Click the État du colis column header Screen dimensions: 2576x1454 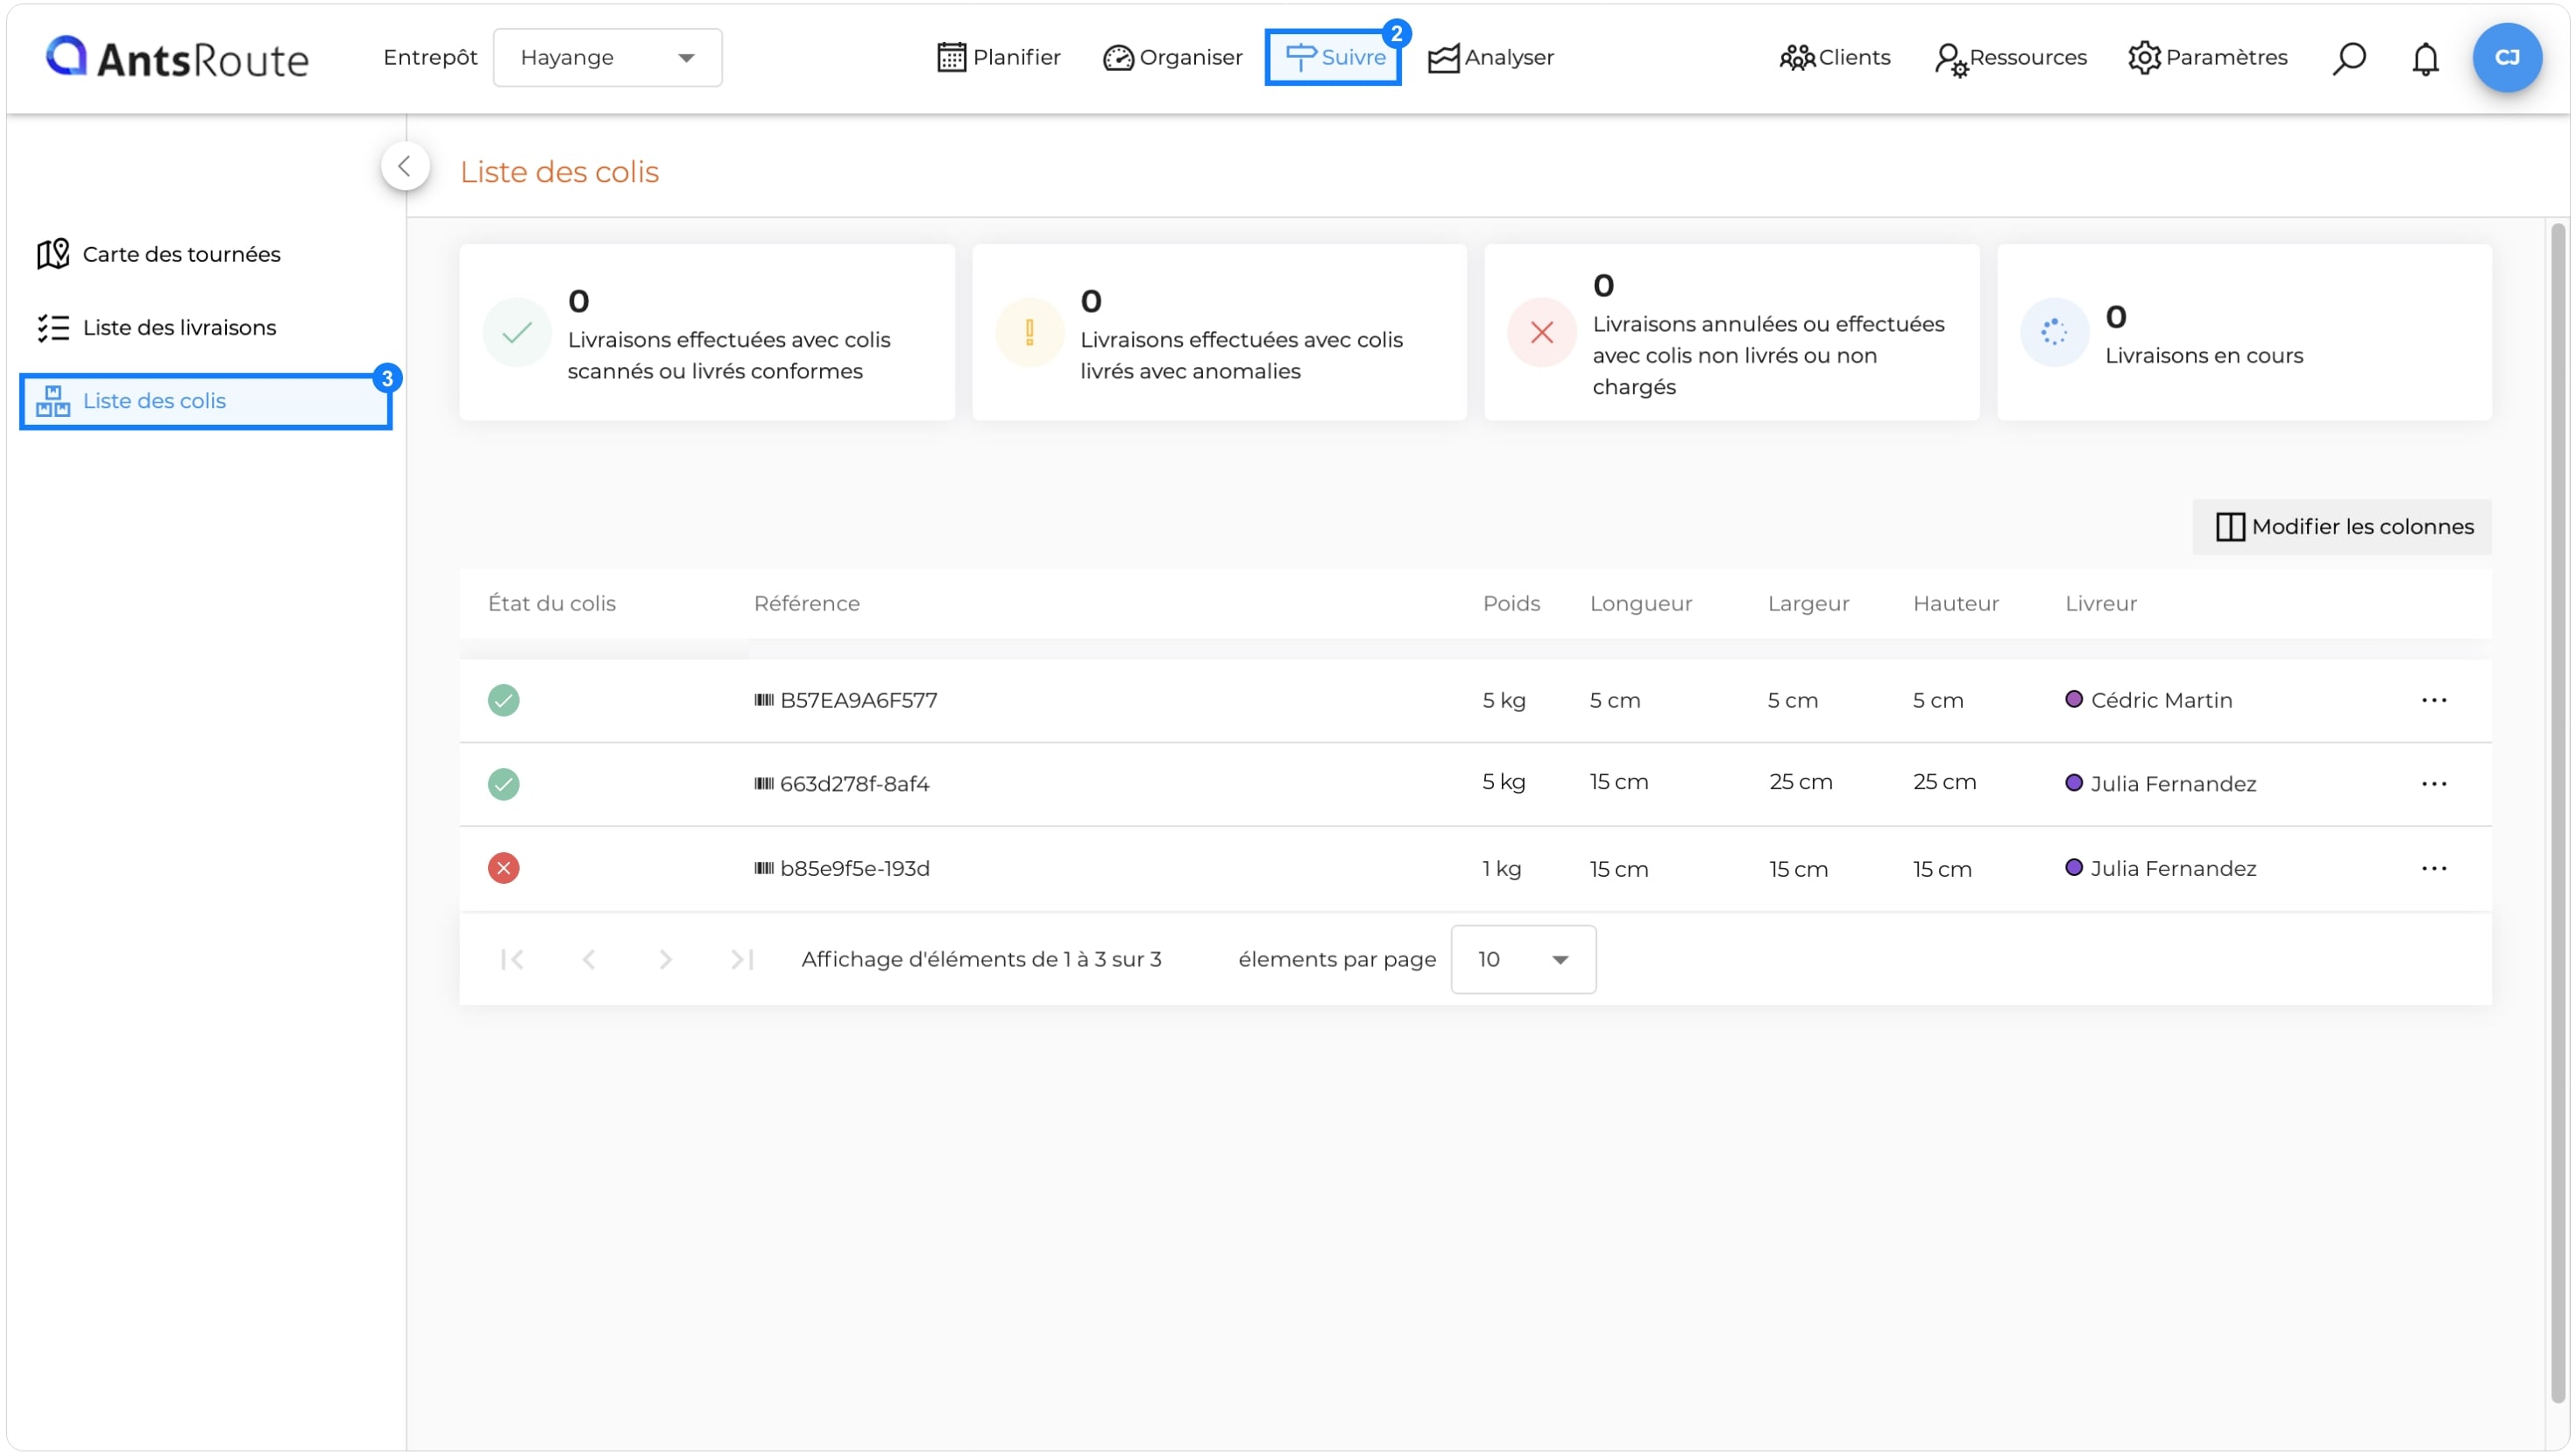(x=551, y=604)
